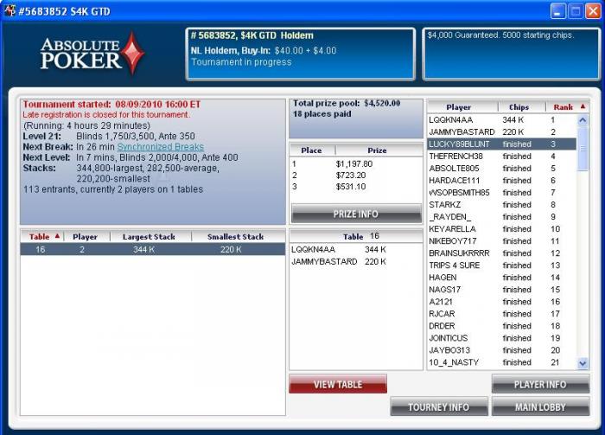Sort by Smallest Stack column header

tap(238, 237)
